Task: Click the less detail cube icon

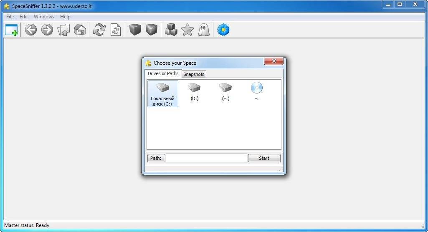Action: (135, 30)
